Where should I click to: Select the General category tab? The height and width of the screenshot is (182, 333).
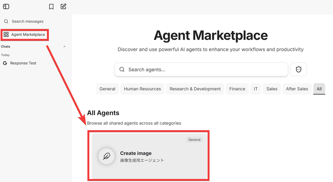tap(107, 89)
